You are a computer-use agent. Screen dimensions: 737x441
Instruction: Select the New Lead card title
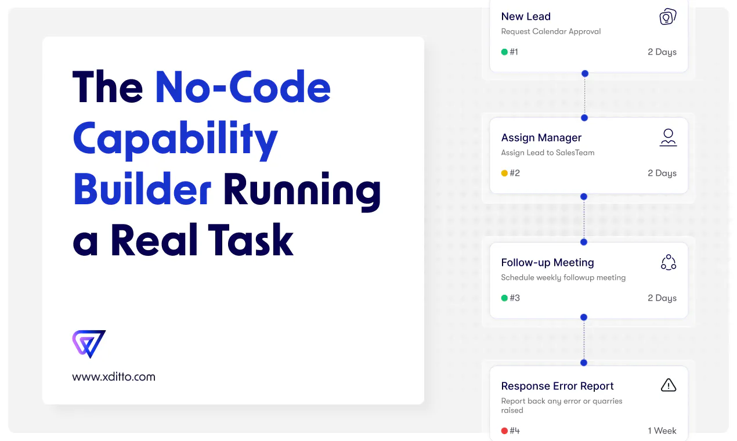[x=526, y=16]
